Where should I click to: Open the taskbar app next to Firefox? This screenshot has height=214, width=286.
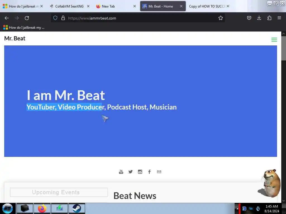pyautogui.click(x=59, y=208)
